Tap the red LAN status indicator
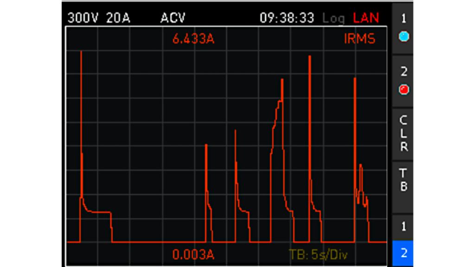Image resolution: width=475 pixels, height=267 pixels. point(366,18)
